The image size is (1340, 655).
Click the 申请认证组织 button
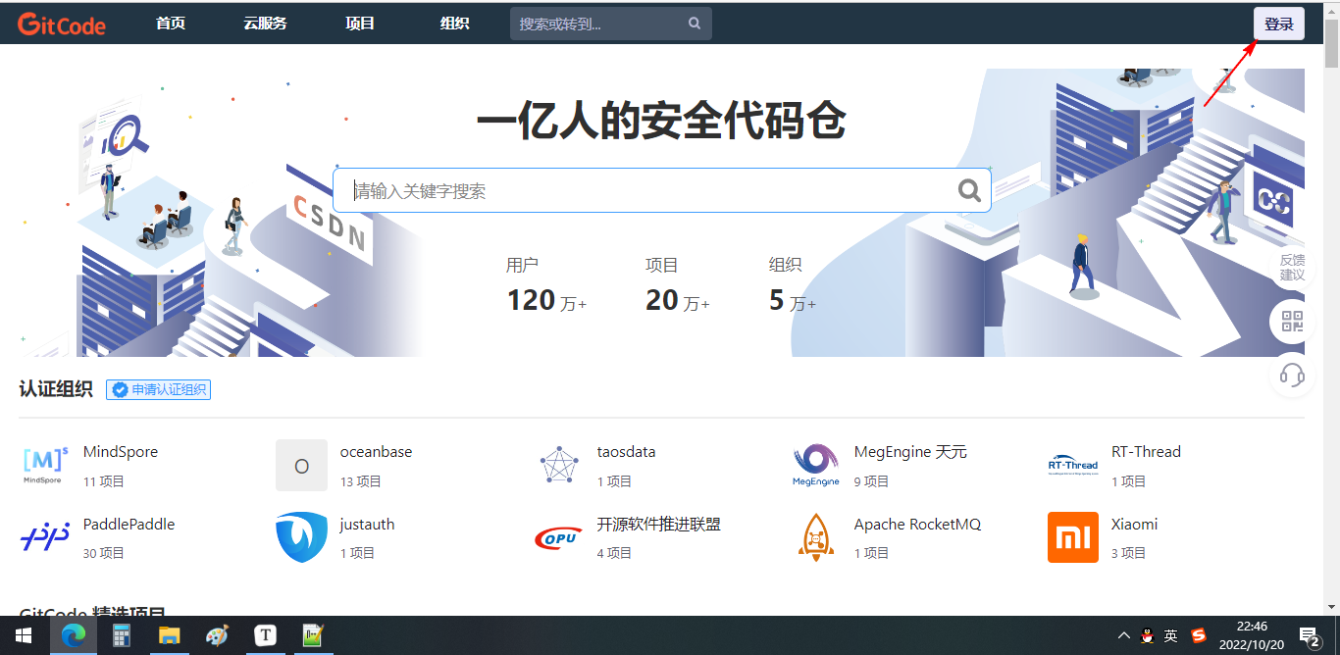pyautogui.click(x=158, y=389)
